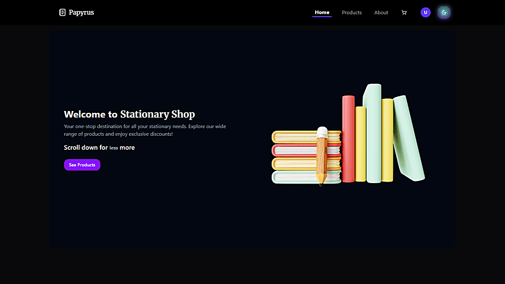
Task: Click the red upright book
Action: pyautogui.click(x=348, y=139)
